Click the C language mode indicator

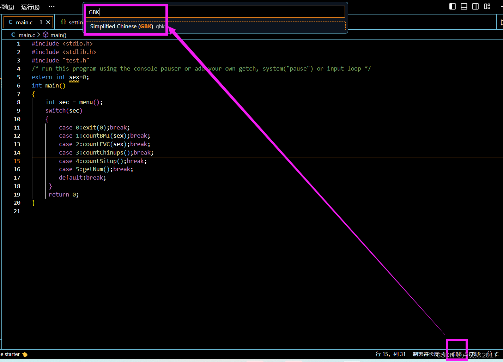(497, 354)
